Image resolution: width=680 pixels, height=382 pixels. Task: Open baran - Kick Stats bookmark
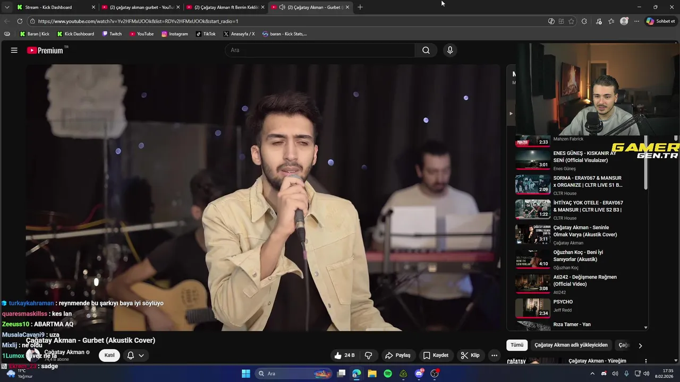(x=285, y=34)
